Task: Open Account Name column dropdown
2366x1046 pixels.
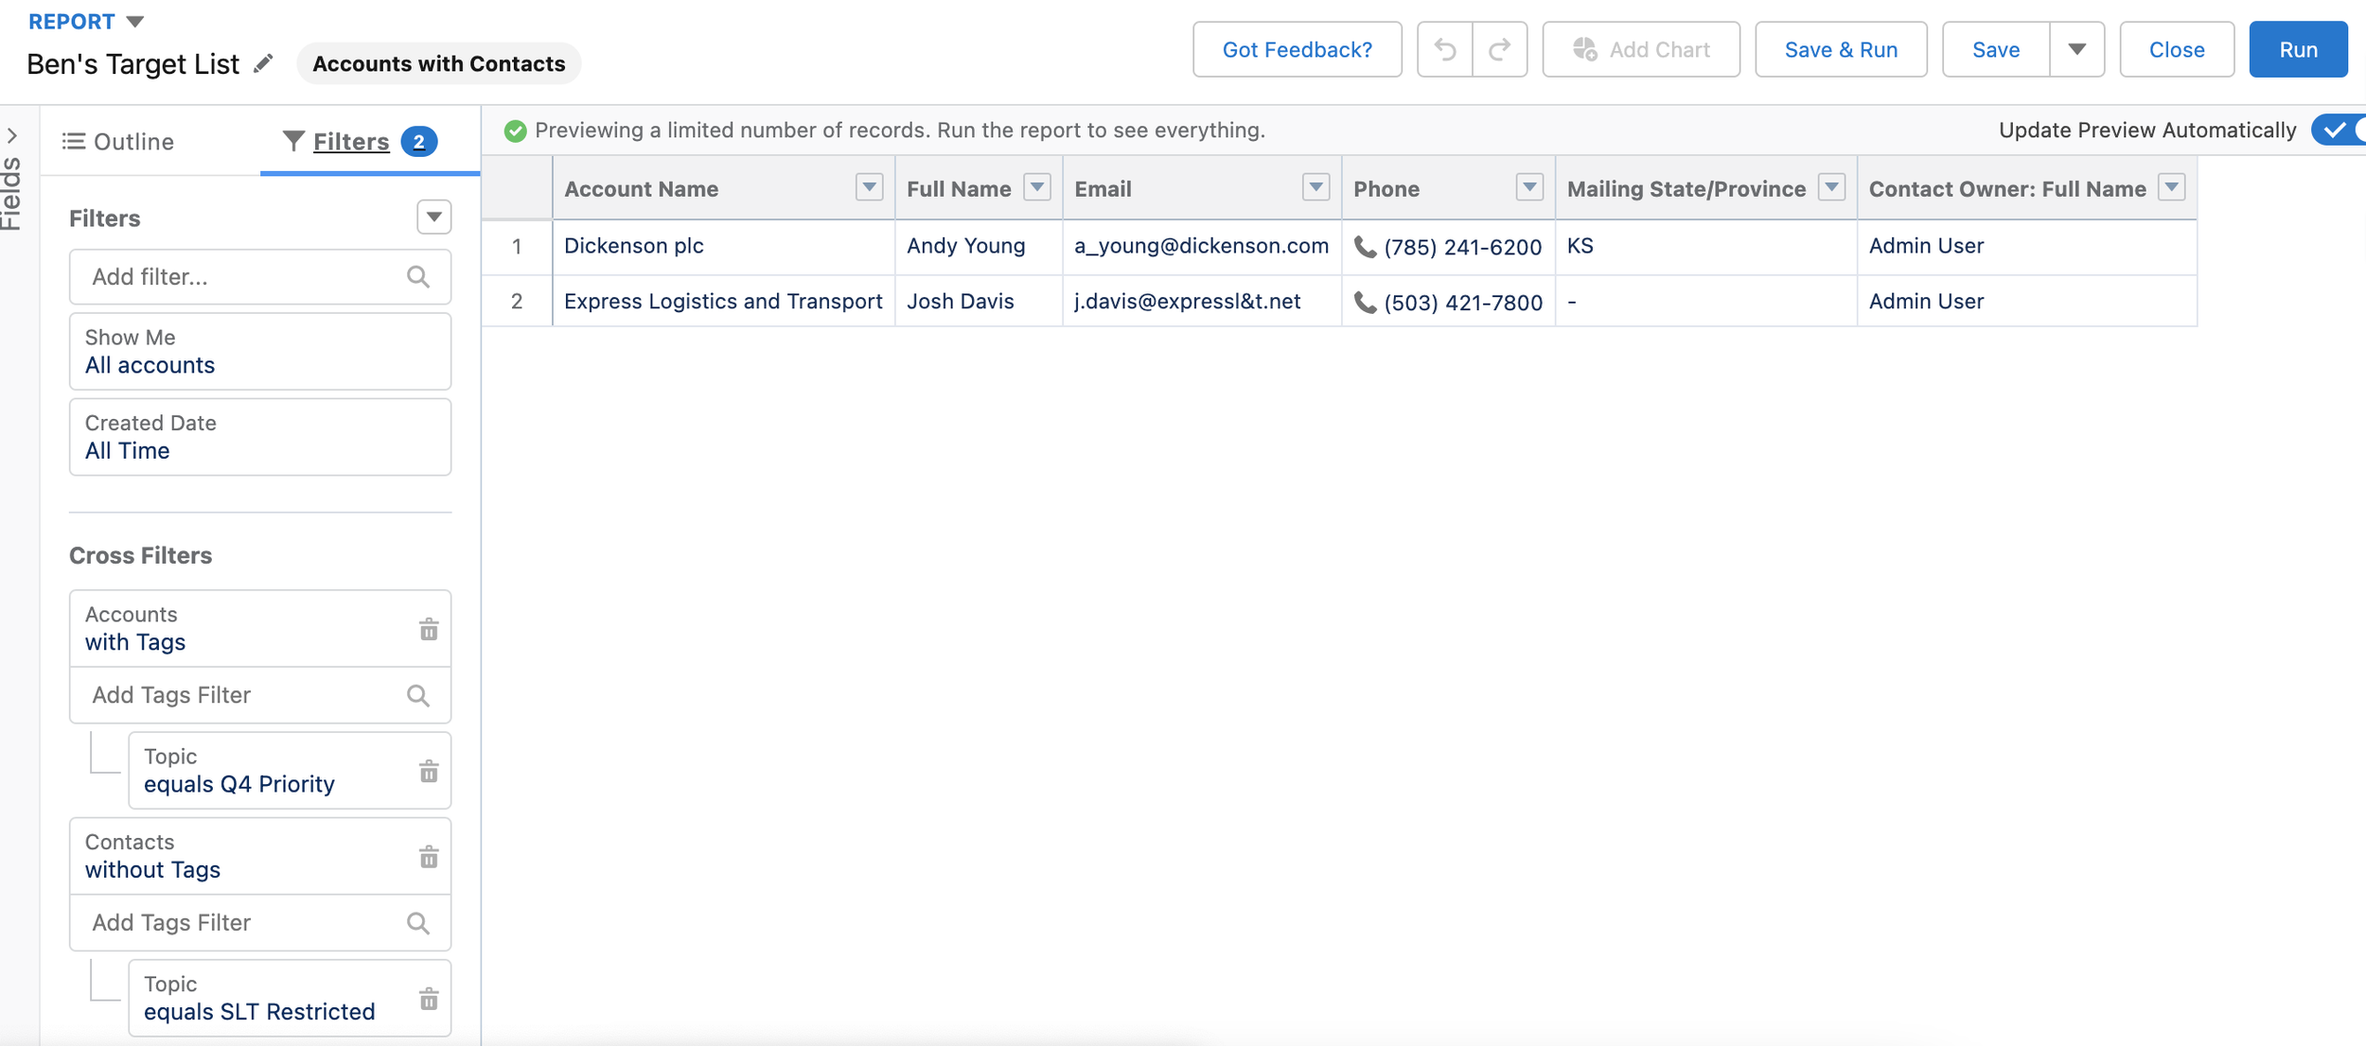Action: click(x=869, y=187)
